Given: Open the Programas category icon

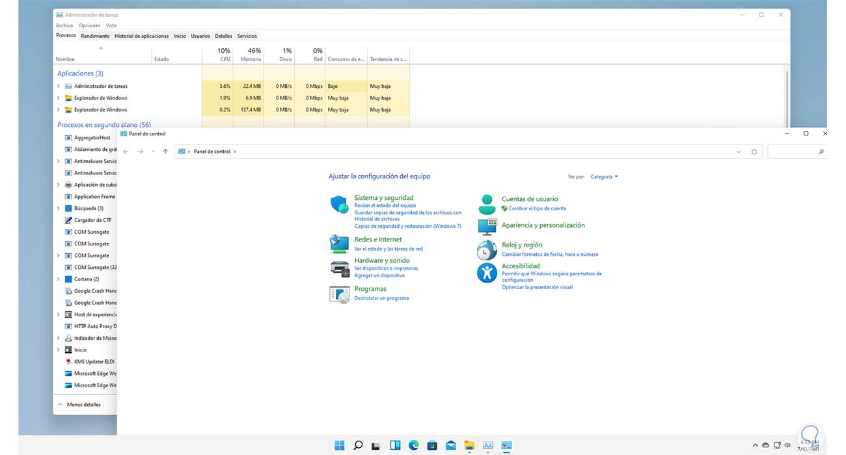Looking at the screenshot, I should pos(339,294).
